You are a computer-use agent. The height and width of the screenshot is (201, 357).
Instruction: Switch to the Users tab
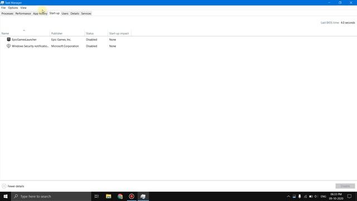click(65, 13)
